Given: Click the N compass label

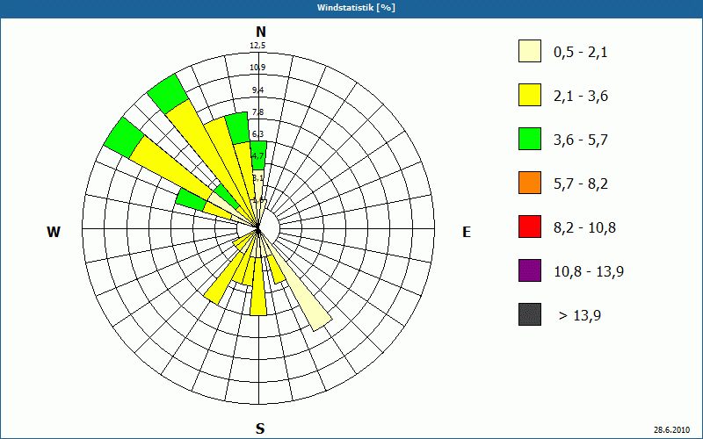Looking at the screenshot, I should [260, 32].
